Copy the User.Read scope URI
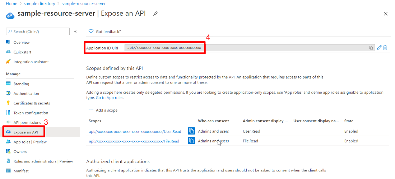Image resolution: width=395 pixels, height=179 pixels. click(x=191, y=131)
